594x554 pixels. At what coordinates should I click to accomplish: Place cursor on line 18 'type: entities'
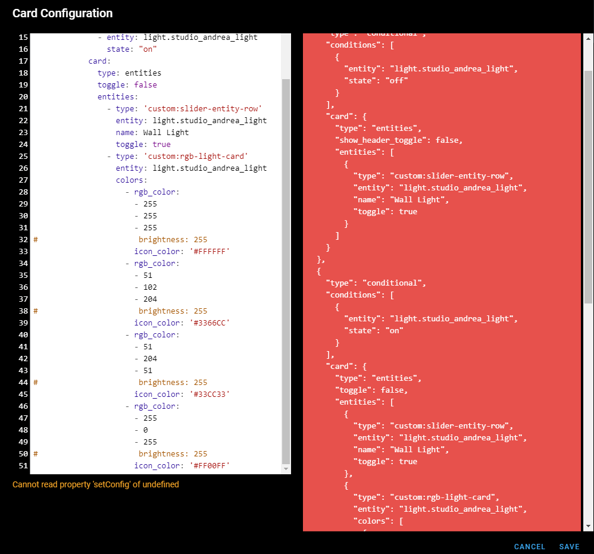(x=129, y=73)
